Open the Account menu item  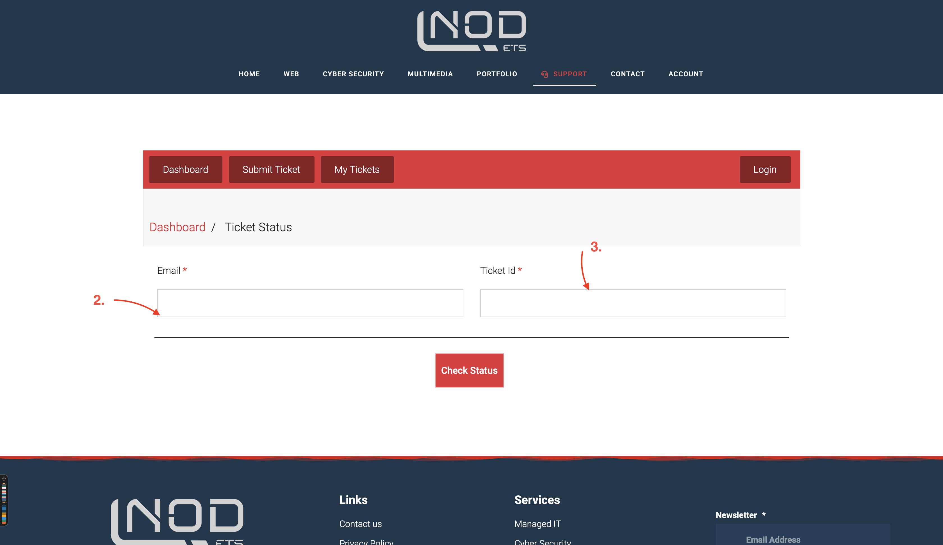pos(685,74)
